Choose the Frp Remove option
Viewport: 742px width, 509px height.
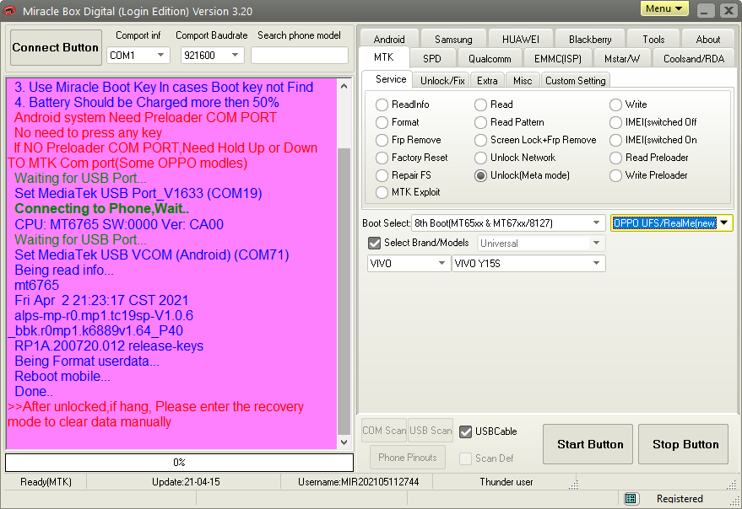tap(382, 140)
